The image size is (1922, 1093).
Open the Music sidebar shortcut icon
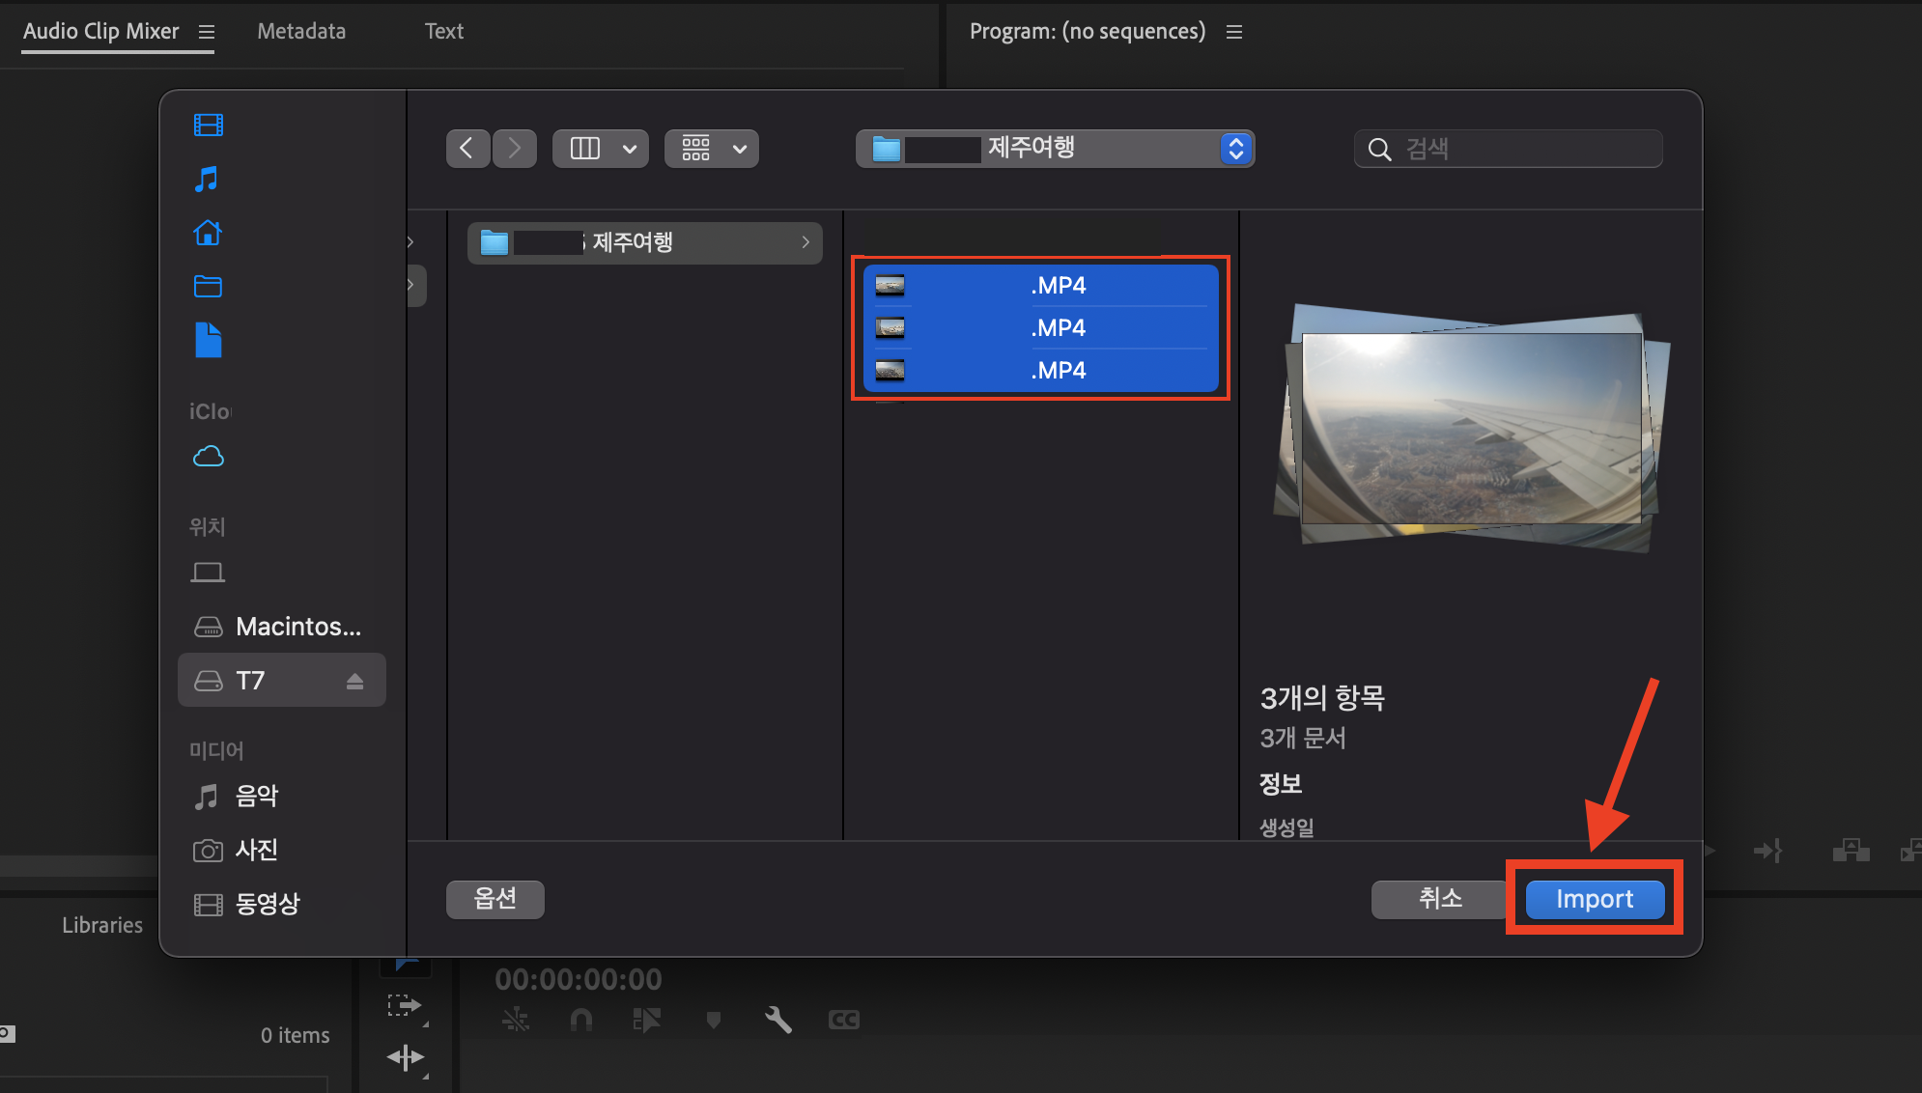[207, 179]
